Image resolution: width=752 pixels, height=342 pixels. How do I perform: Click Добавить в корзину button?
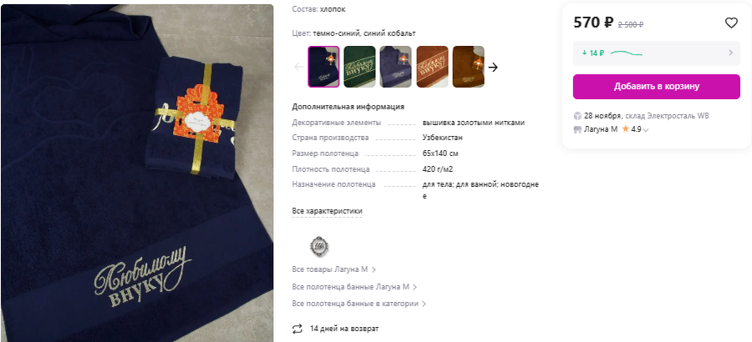pos(656,87)
